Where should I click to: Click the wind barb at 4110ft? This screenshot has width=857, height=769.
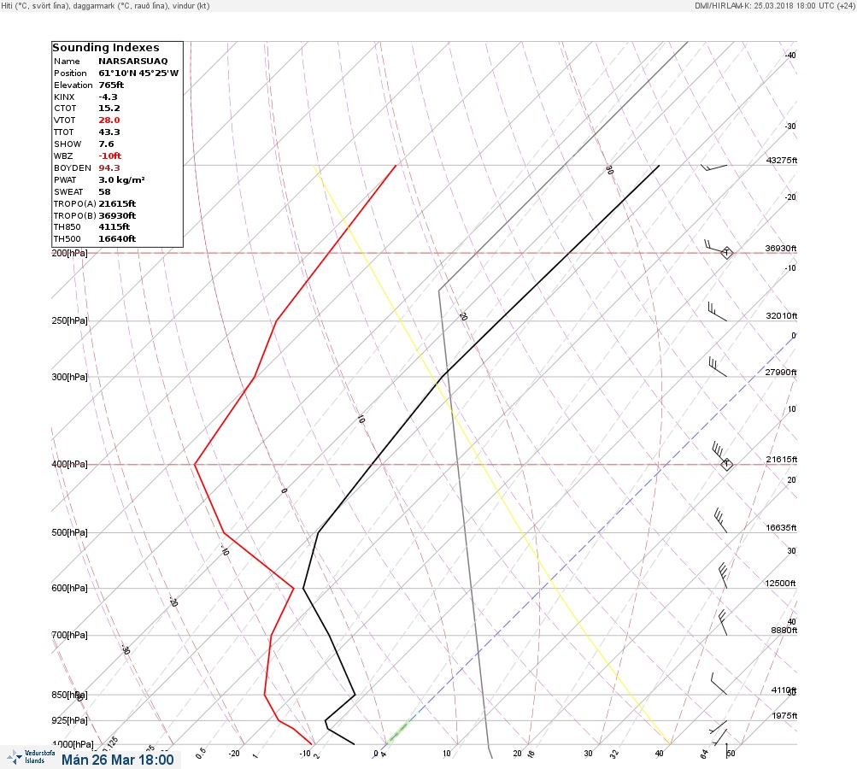coord(719,684)
